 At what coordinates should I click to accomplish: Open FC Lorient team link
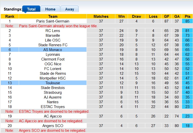click(x=53, y=69)
